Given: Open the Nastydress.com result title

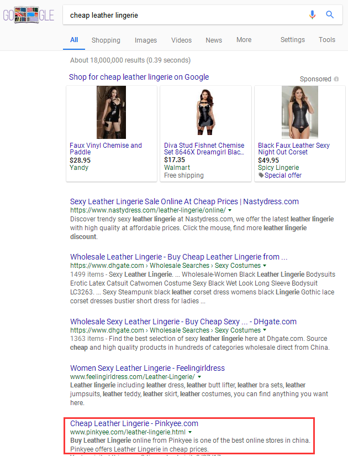Looking at the screenshot, I should point(184,201).
